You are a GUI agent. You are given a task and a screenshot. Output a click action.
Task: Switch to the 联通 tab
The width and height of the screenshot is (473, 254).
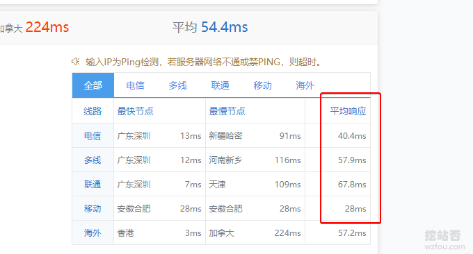[x=221, y=85]
